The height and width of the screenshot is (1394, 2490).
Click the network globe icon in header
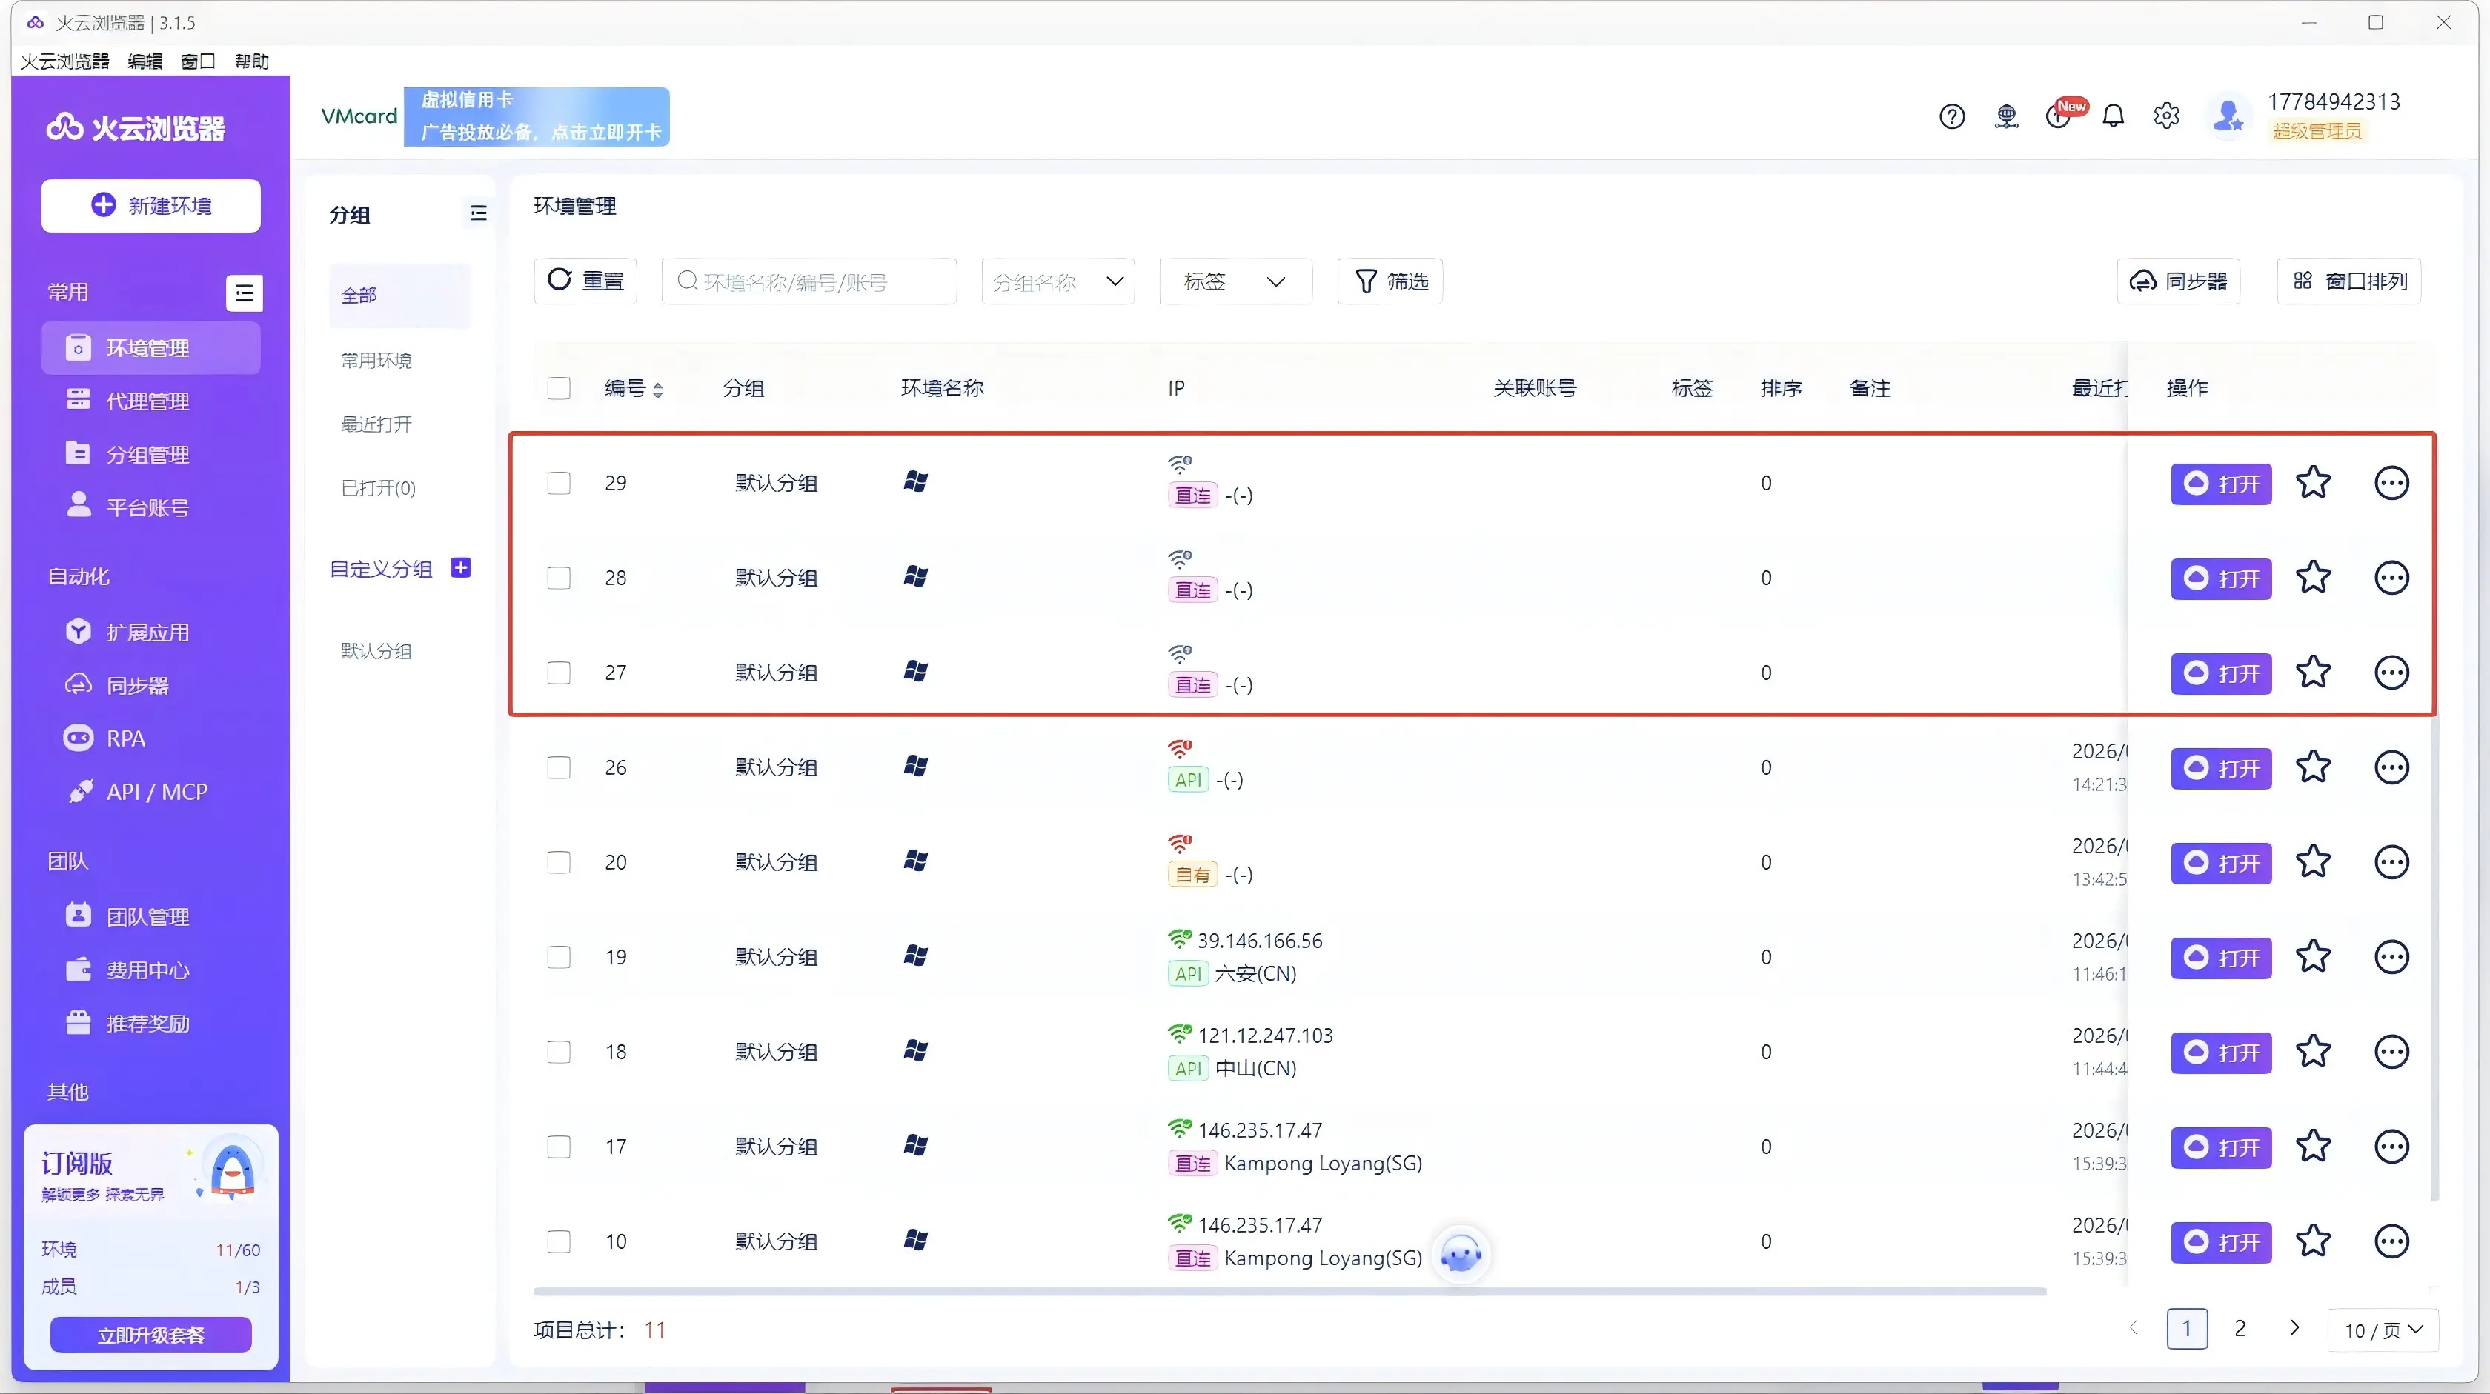pyautogui.click(x=2007, y=116)
